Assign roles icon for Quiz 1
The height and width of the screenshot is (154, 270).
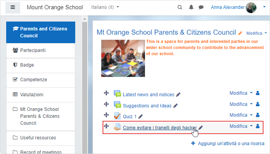click(x=258, y=115)
